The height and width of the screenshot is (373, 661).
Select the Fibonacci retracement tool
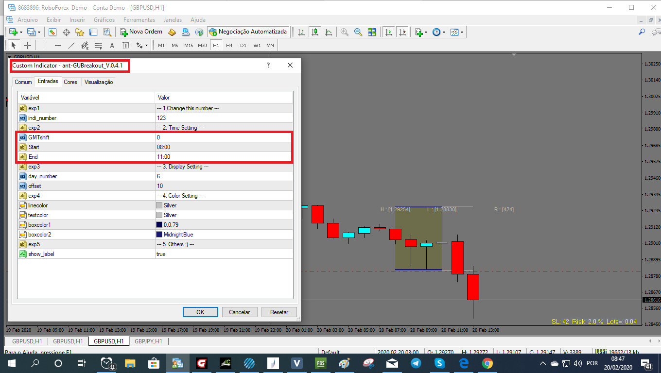click(x=99, y=45)
